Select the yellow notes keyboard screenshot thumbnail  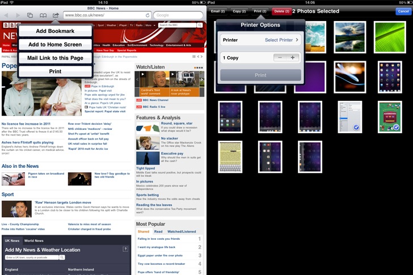point(230,157)
